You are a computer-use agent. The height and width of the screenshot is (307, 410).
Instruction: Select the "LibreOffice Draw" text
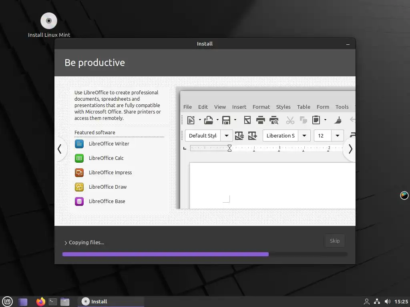point(107,187)
